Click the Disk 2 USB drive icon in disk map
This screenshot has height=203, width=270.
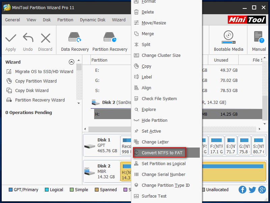pos(89,171)
